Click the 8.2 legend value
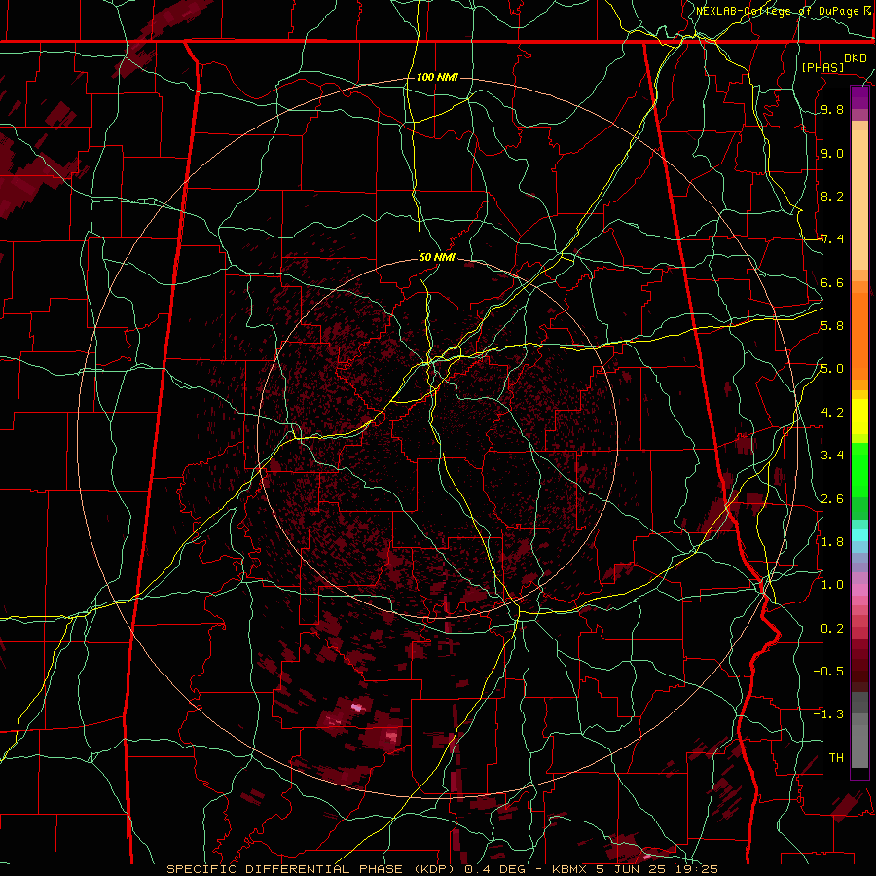Image resolution: width=876 pixels, height=876 pixels. 832,196
